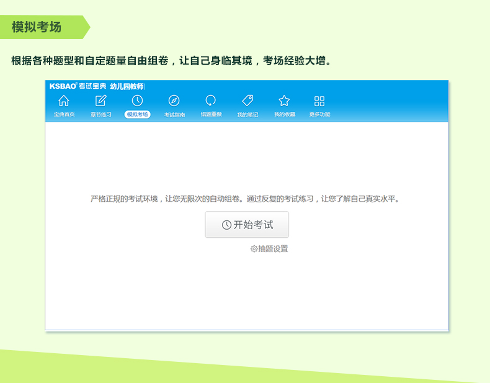
Task: Open 错题重做 redo-circle icon
Action: 211,101
